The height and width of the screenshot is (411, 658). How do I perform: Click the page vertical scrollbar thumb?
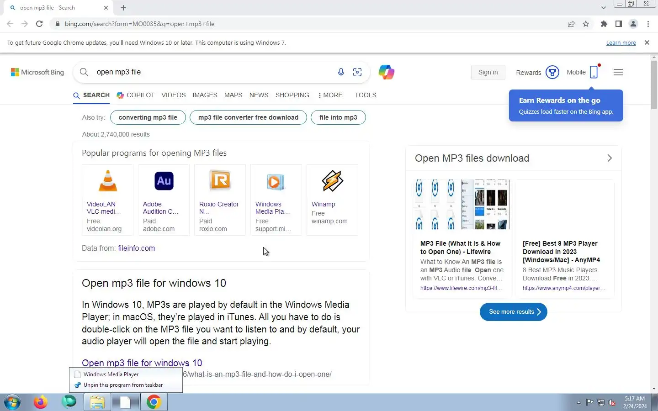(x=654, y=85)
